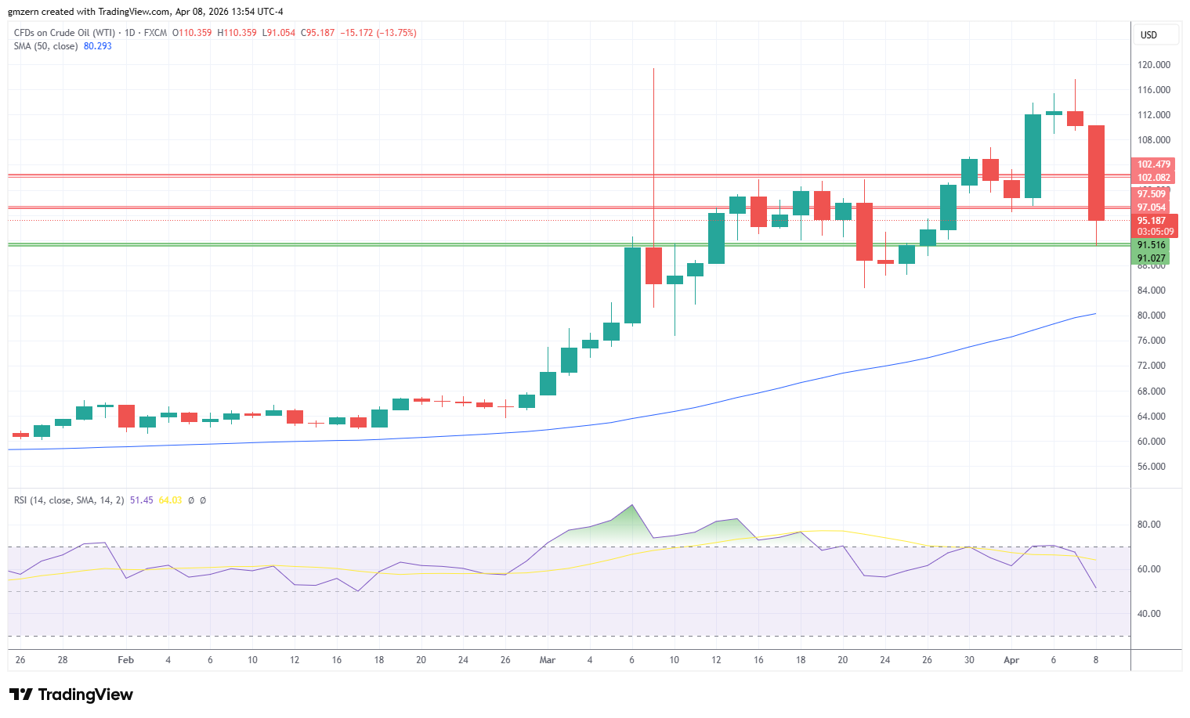Click the 1D interval label in chart legend
The width and height of the screenshot is (1190, 718).
pos(130,33)
